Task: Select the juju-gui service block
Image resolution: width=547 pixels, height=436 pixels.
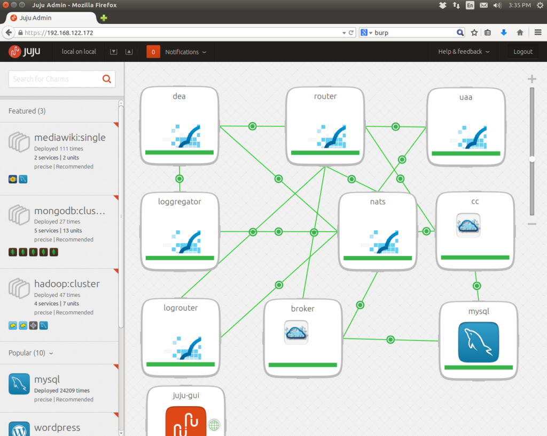Action: click(x=186, y=411)
